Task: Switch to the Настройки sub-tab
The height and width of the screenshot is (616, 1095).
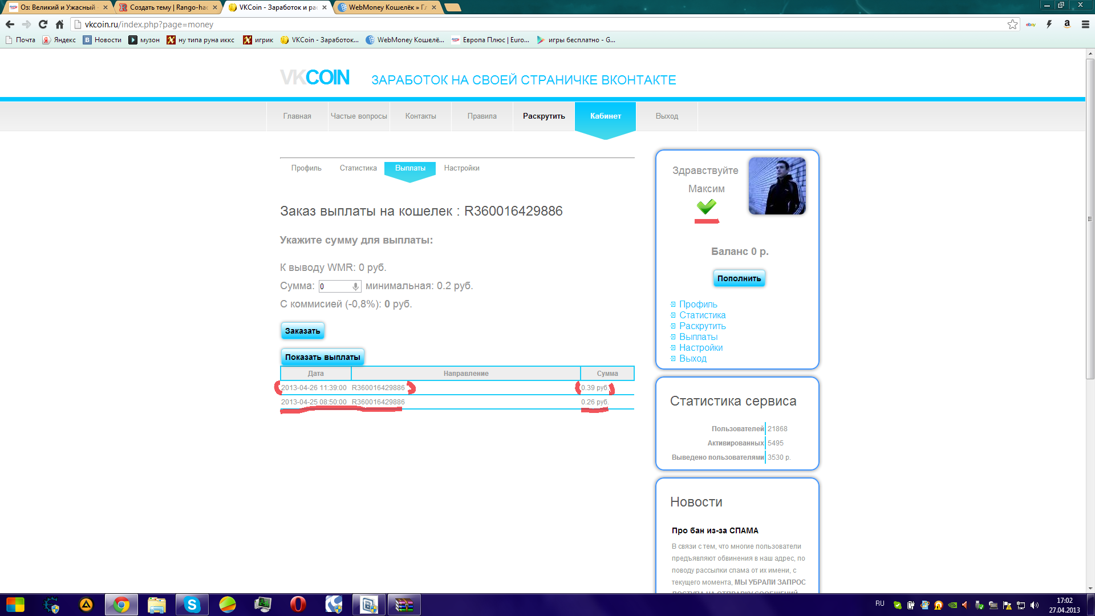Action: tap(461, 168)
